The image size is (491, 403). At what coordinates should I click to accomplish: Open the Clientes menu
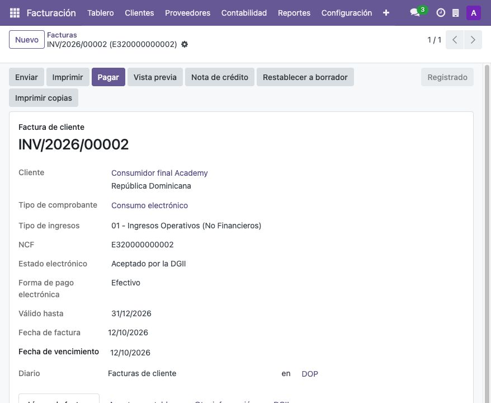tap(139, 13)
